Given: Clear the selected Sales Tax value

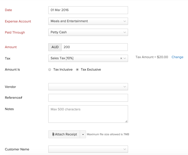Looking at the screenshot, I should point(121,58).
